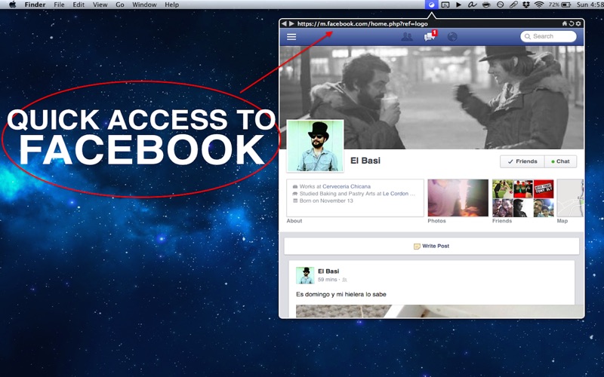Open the Cerveceria Chicana link
The width and height of the screenshot is (604, 377).
pos(347,186)
